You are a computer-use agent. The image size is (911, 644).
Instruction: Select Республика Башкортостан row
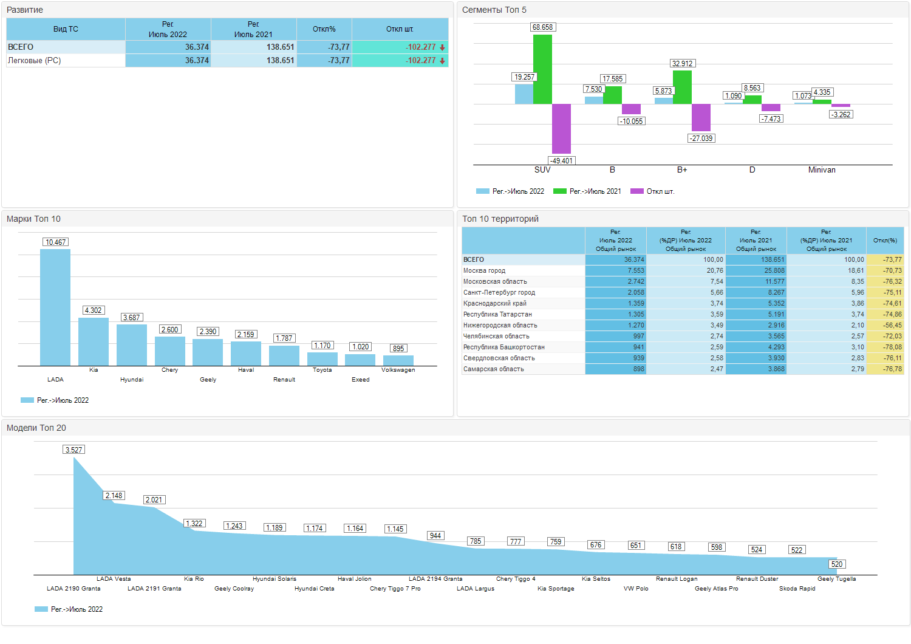[x=683, y=347]
